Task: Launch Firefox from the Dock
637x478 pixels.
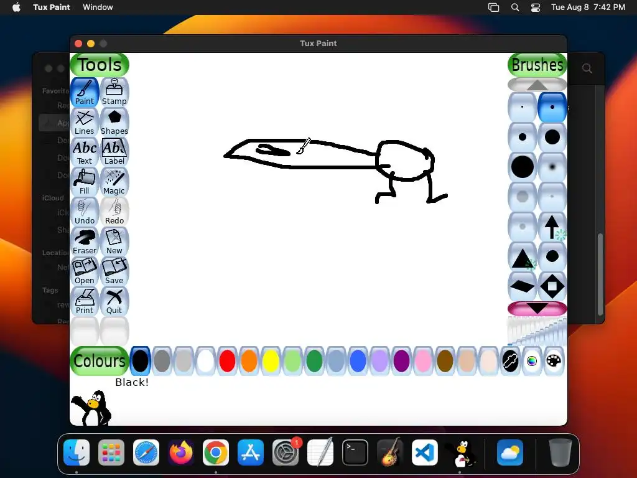Action: coord(181,452)
